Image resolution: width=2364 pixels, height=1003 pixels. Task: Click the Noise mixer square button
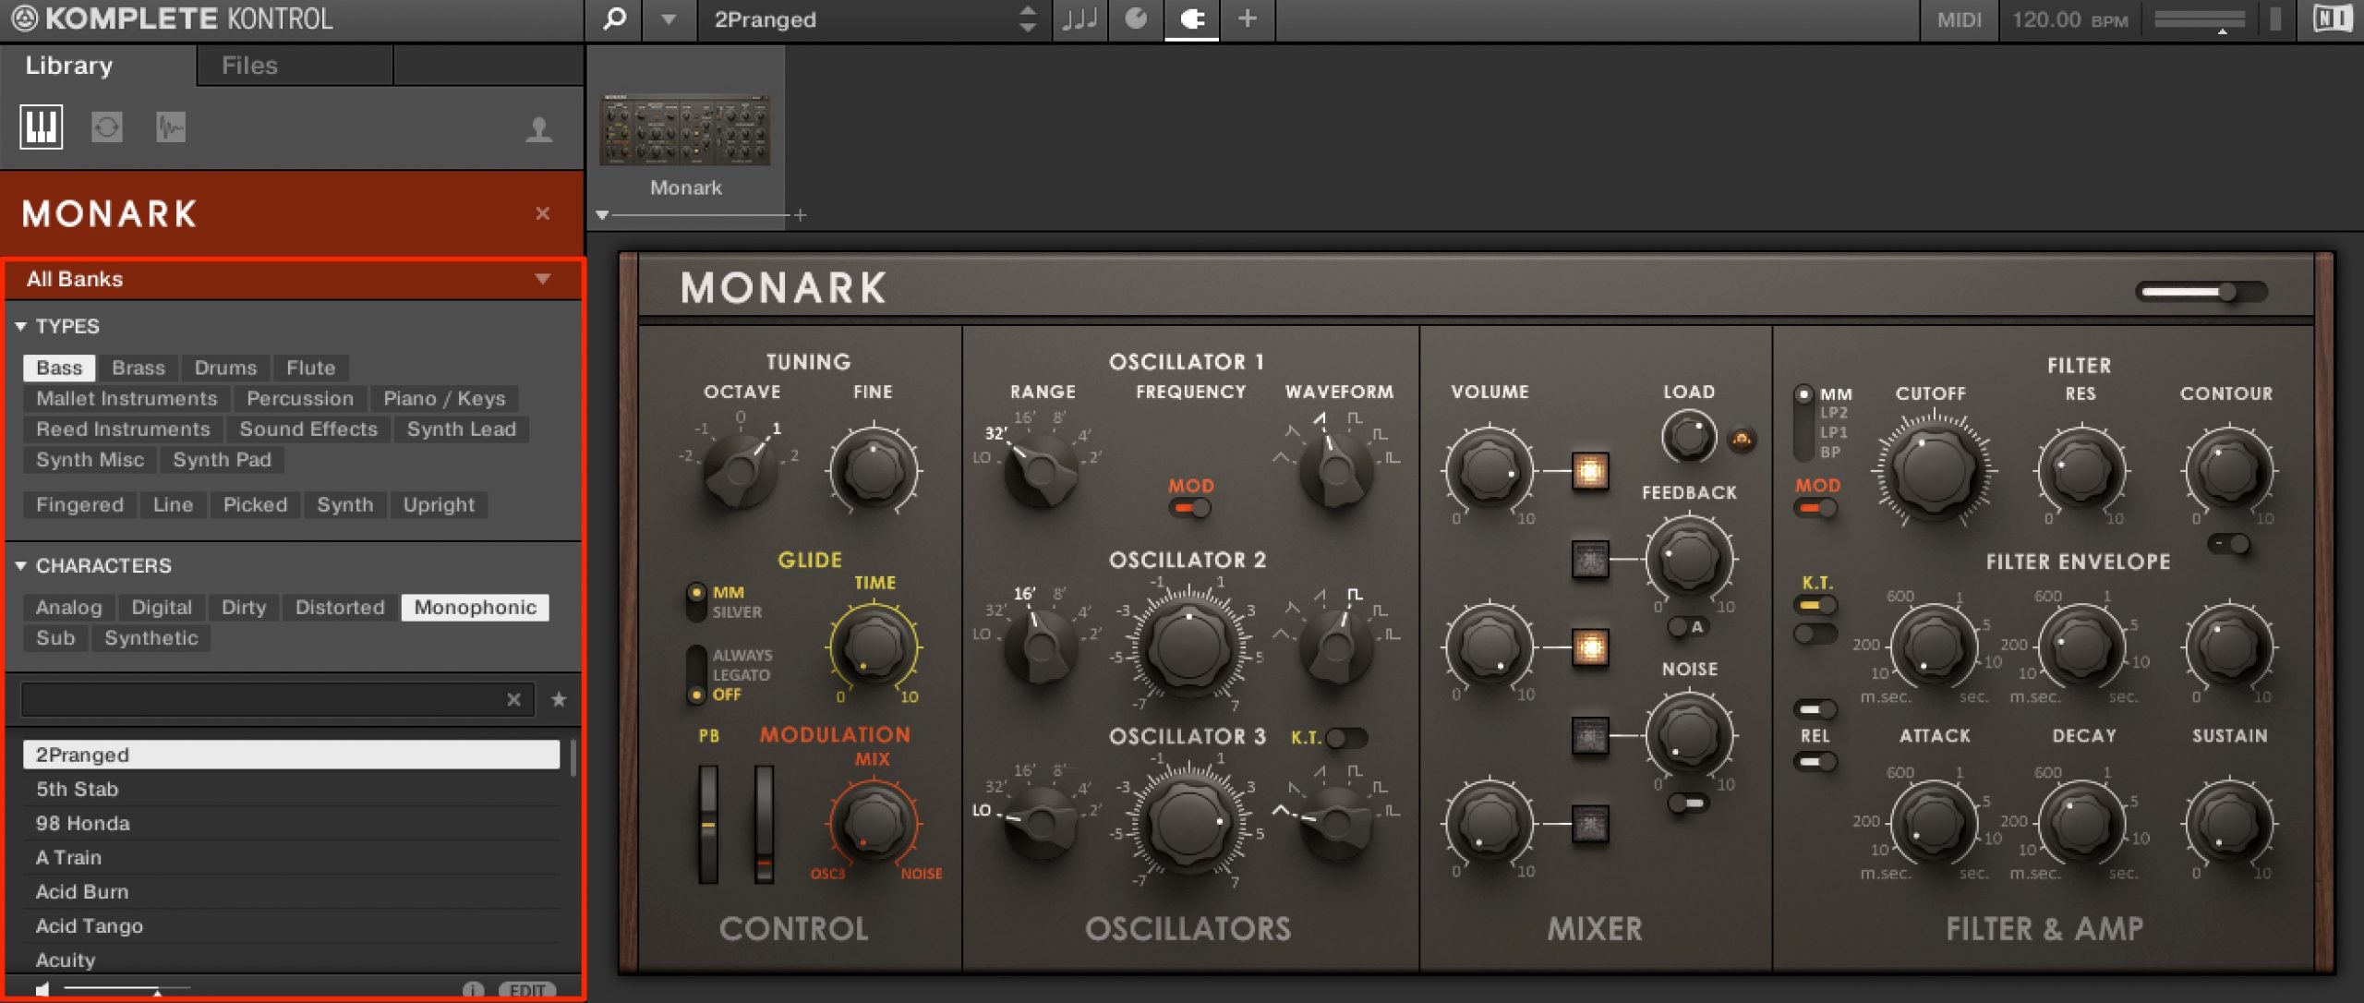(x=1590, y=736)
